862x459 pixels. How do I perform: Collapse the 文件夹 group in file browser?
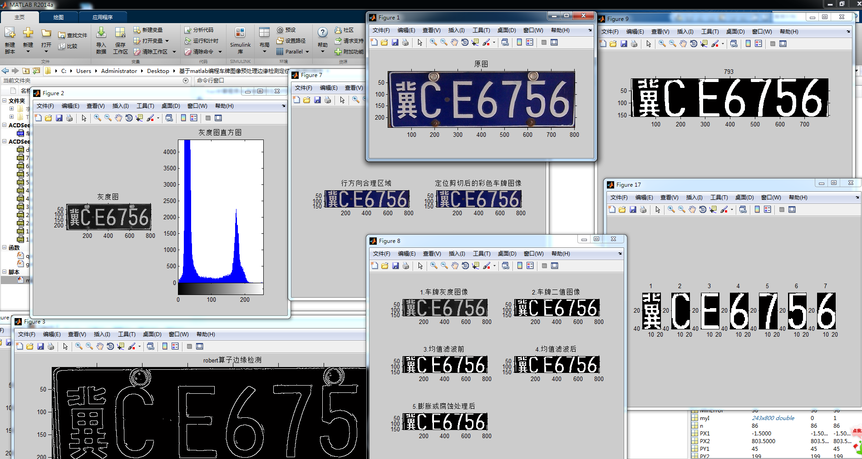(x=5, y=101)
